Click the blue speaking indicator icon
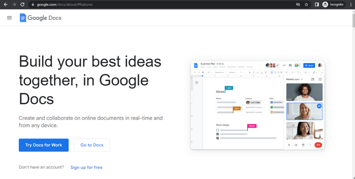Screen dimensions: 355x179 pos(319,106)
